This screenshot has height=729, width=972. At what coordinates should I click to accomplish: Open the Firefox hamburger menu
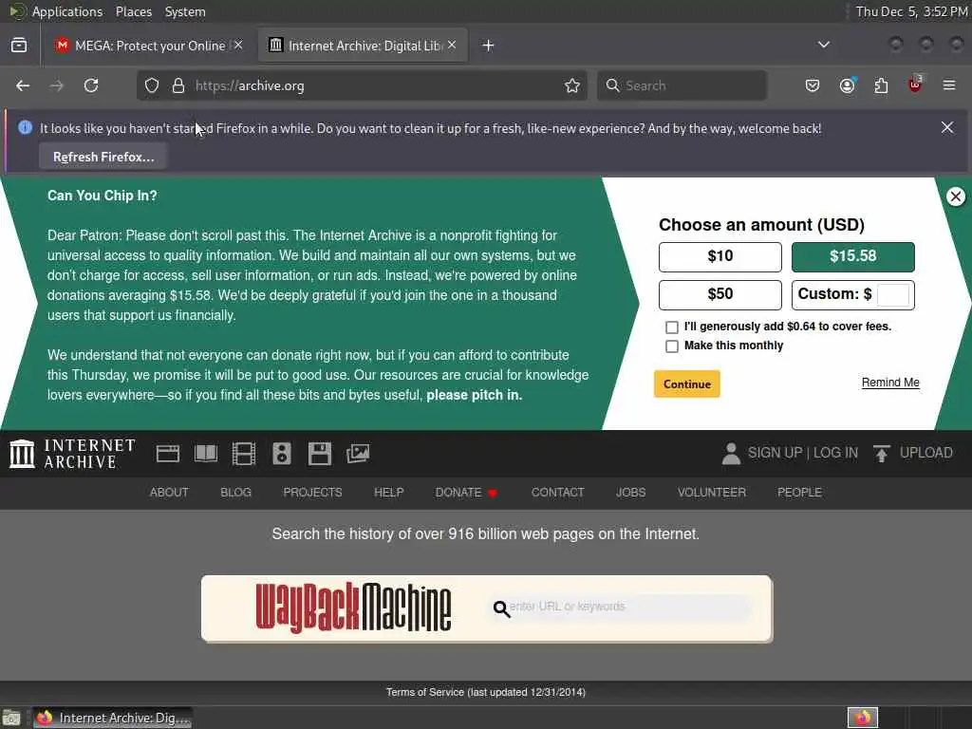[949, 85]
